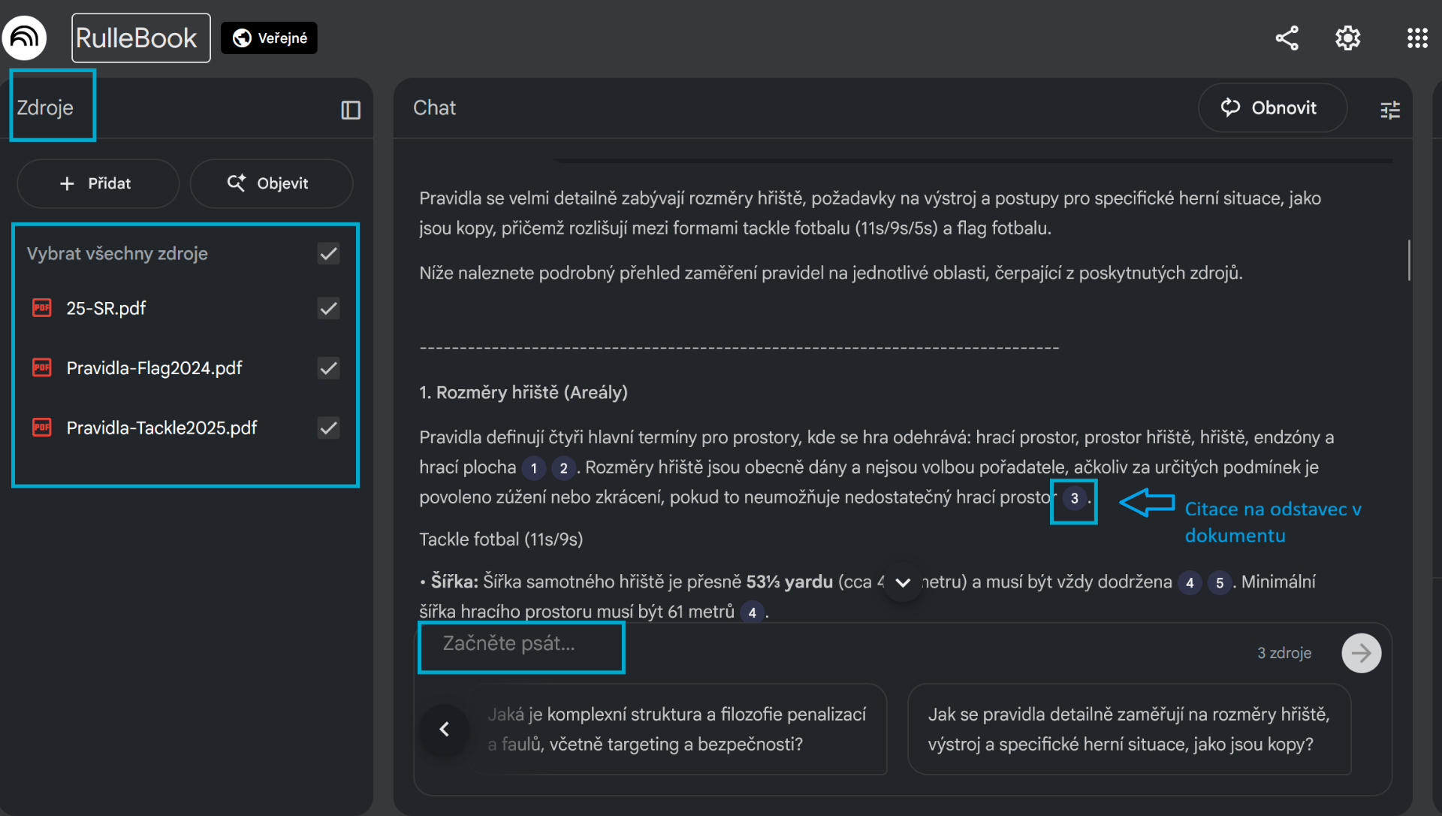Screen dimensions: 1442x816
Task: Uncheck the 25-SR.pdf source checkbox
Action: click(x=328, y=308)
